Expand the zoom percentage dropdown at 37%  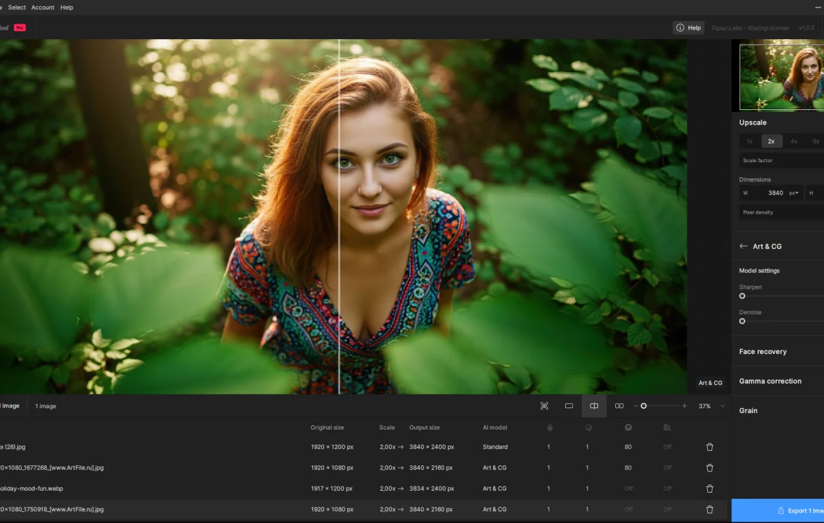tap(722, 406)
